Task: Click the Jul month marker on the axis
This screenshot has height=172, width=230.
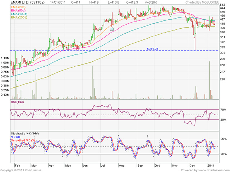Action: pos(103,166)
